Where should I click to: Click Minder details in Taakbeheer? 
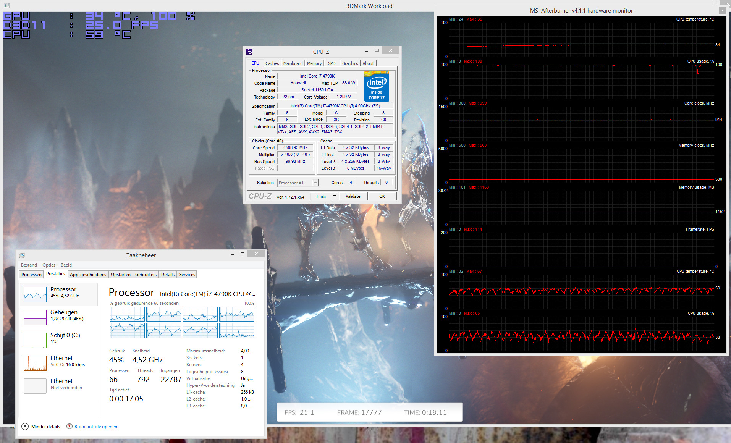click(45, 427)
